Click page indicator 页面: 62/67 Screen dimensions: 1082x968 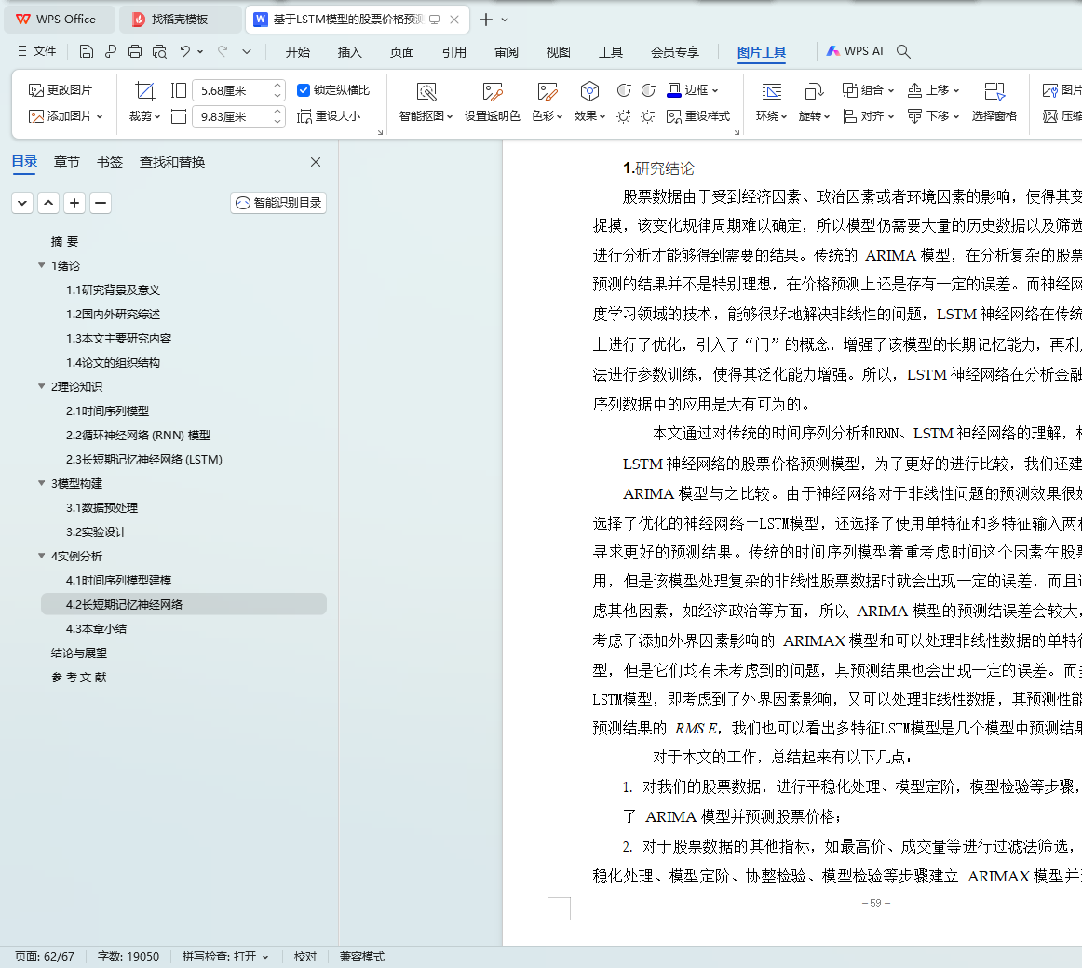(x=44, y=956)
